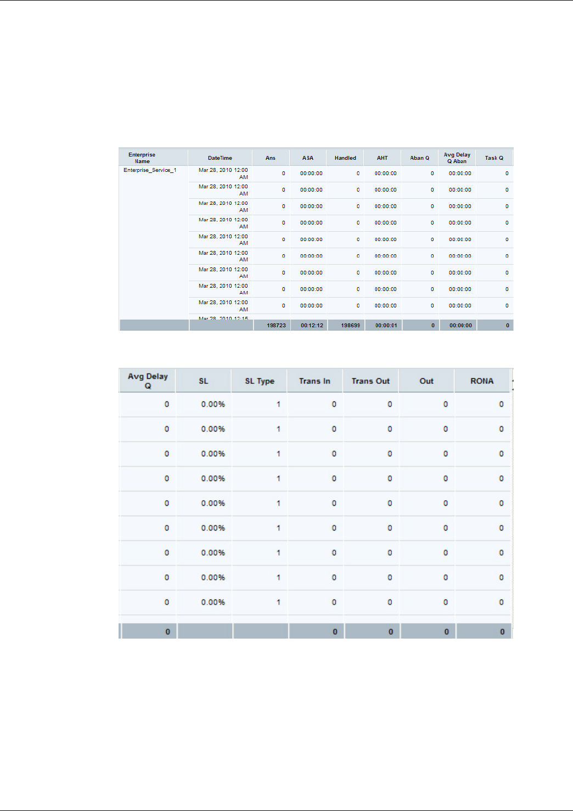Select the ASA column header
The width and height of the screenshot is (573, 811).
point(308,158)
